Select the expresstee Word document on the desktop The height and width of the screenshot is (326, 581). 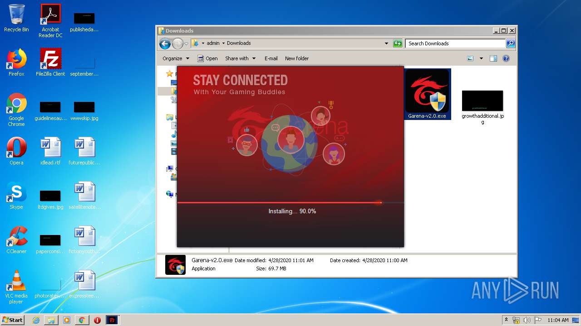click(84, 284)
